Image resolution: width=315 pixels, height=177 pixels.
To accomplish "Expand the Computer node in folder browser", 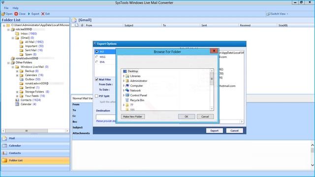I will (x=124, y=86).
